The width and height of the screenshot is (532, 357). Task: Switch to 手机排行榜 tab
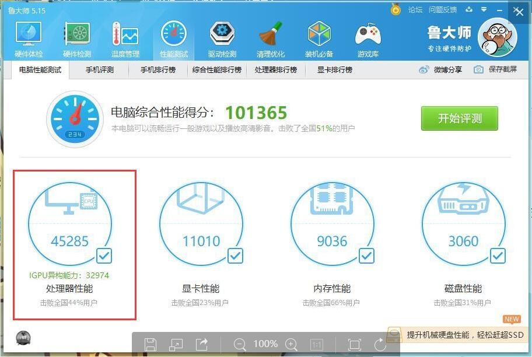(x=158, y=70)
